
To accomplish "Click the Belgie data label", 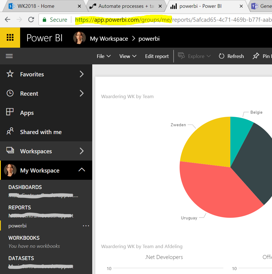I will click(x=256, y=112).
